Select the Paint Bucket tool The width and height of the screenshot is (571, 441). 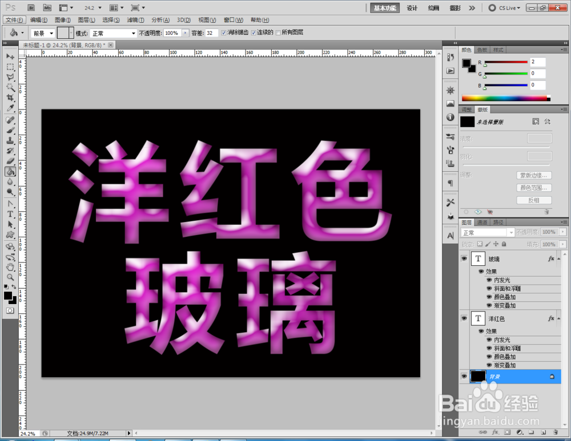coord(10,171)
